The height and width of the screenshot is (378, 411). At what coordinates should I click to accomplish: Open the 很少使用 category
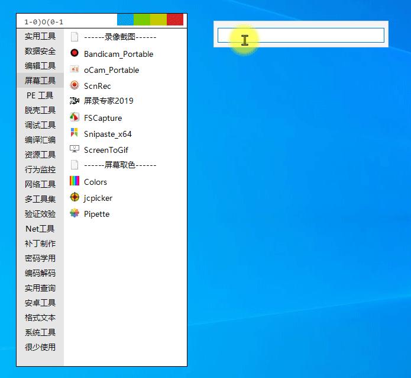40,347
